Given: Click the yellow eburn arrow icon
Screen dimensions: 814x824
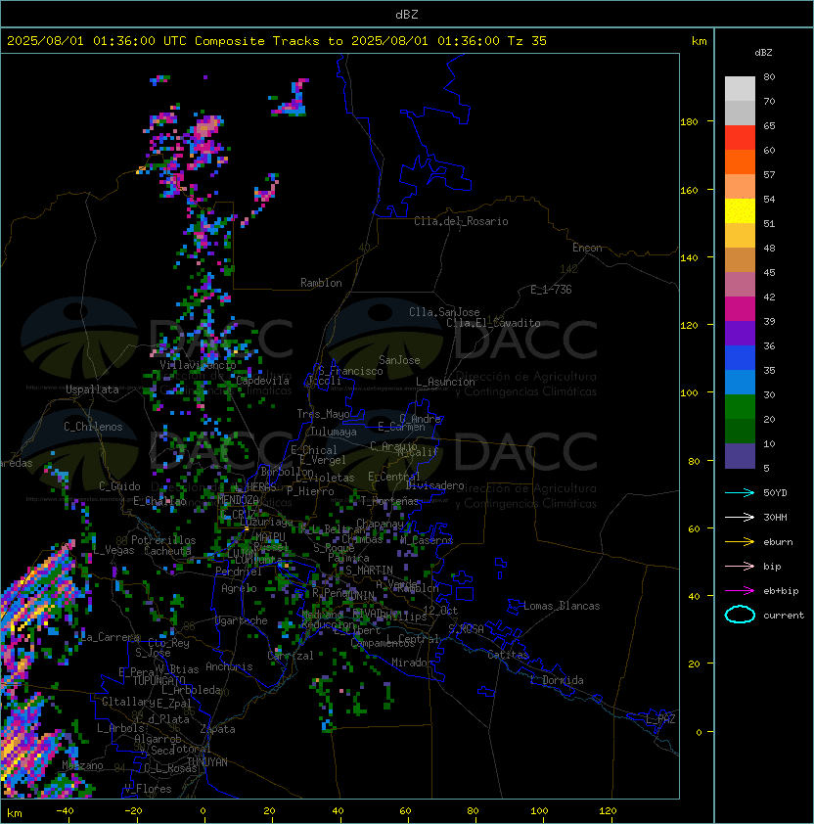Looking at the screenshot, I should coord(740,542).
